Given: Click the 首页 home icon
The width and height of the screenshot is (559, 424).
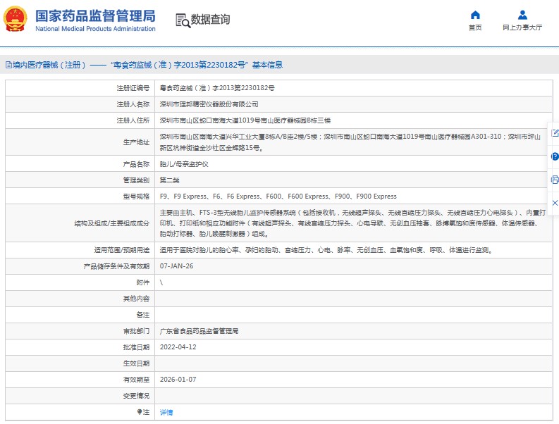Looking at the screenshot, I should [475, 15].
